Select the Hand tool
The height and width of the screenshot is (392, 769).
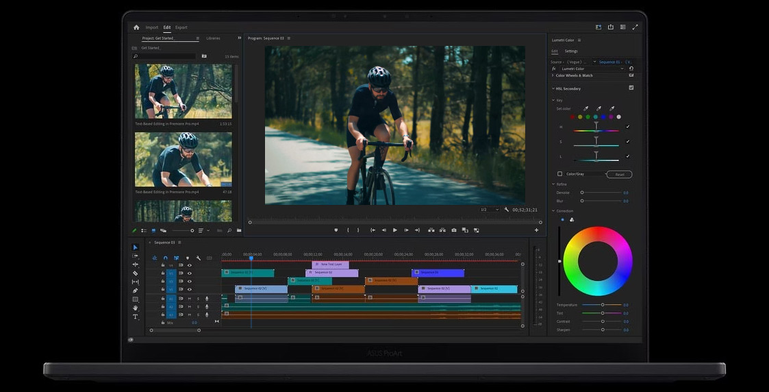tap(136, 308)
